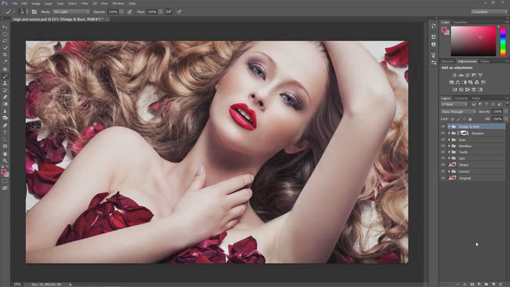The width and height of the screenshot is (510, 287).
Task: Switch to the Paths tab
Action: pyautogui.click(x=476, y=98)
